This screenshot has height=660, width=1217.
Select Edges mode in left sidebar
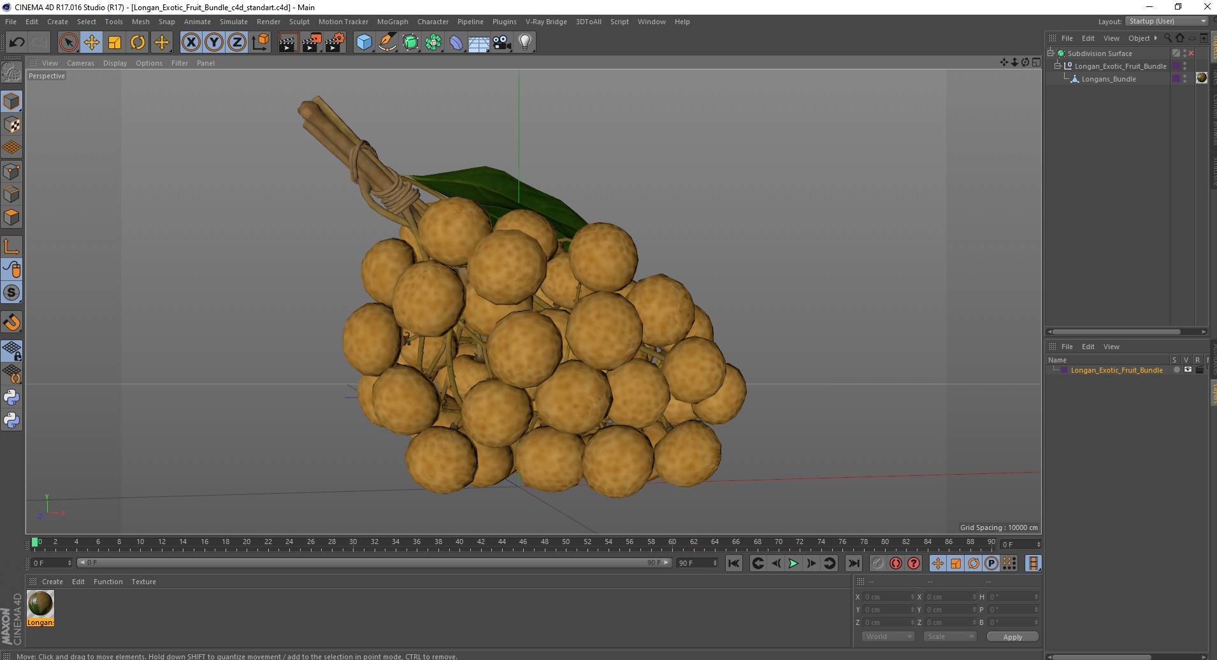pos(11,194)
